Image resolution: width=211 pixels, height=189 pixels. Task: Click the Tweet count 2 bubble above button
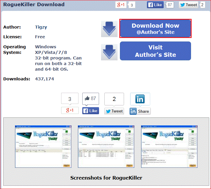(114, 99)
